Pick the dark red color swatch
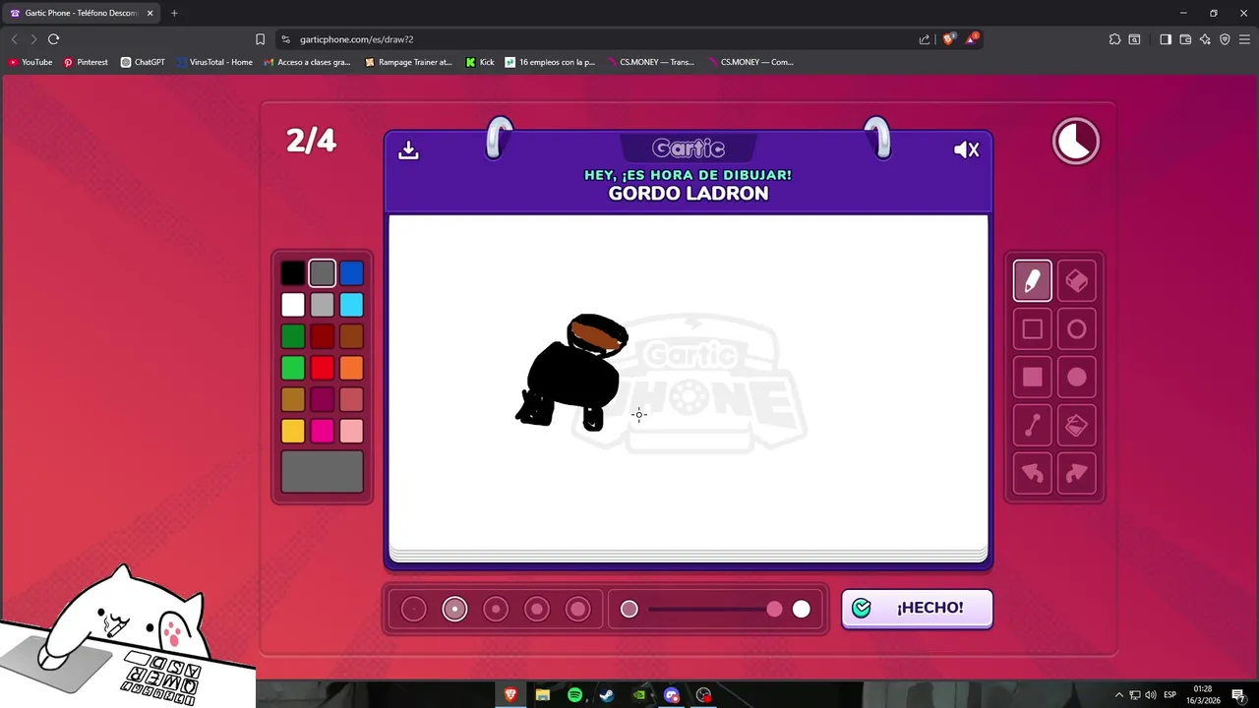Image resolution: width=1259 pixels, height=708 pixels. (x=323, y=336)
